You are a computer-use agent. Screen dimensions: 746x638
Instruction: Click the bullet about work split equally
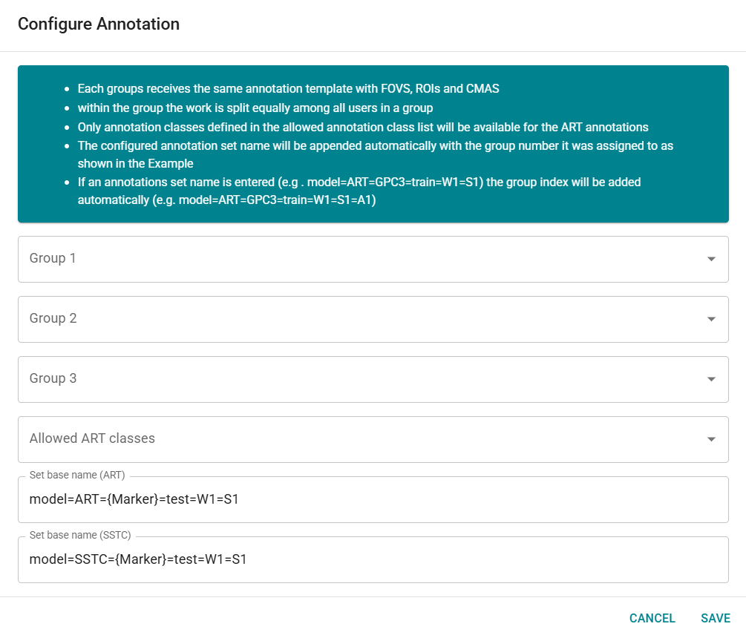[x=255, y=108]
